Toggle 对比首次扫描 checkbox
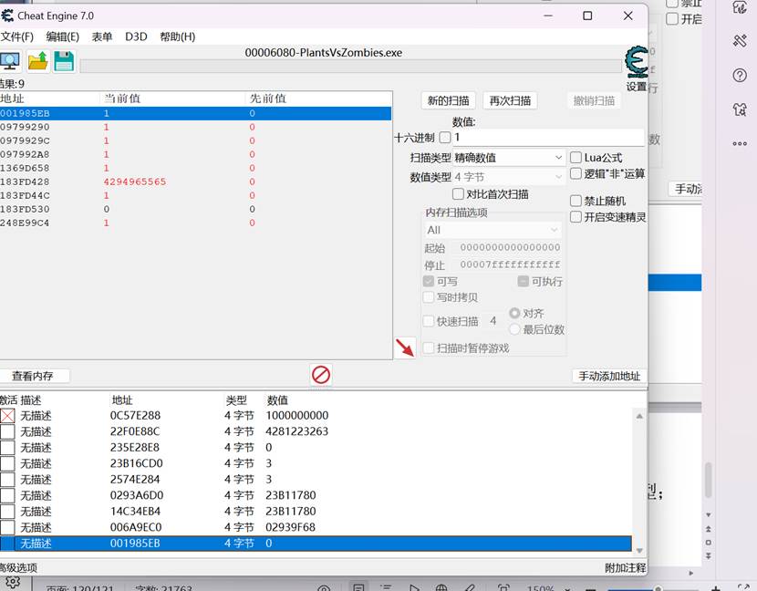The image size is (757, 591). coord(458,194)
